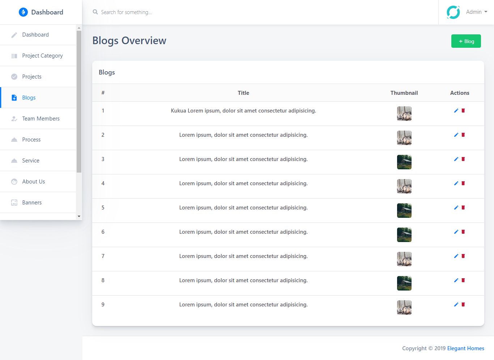
Task: Open the Elegant Homes footer link
Action: 465,348
